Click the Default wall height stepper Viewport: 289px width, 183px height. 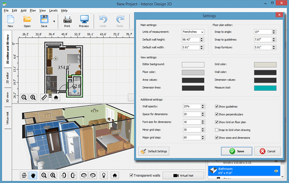tap(202, 40)
